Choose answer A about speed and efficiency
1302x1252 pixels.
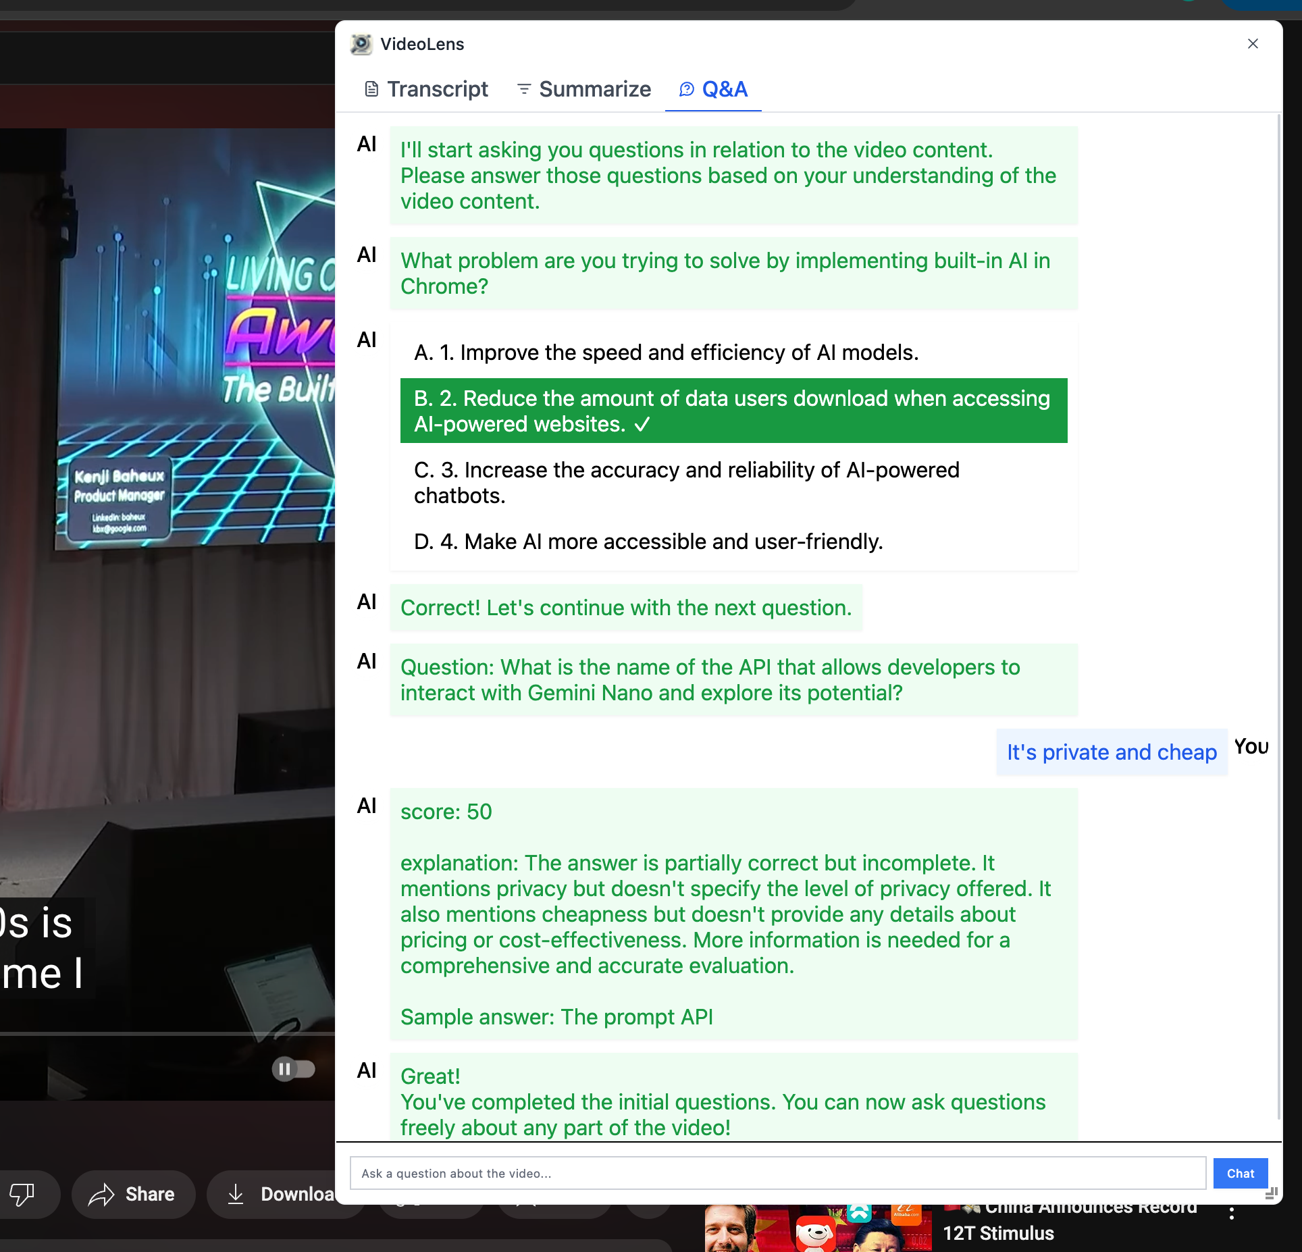[x=666, y=353]
